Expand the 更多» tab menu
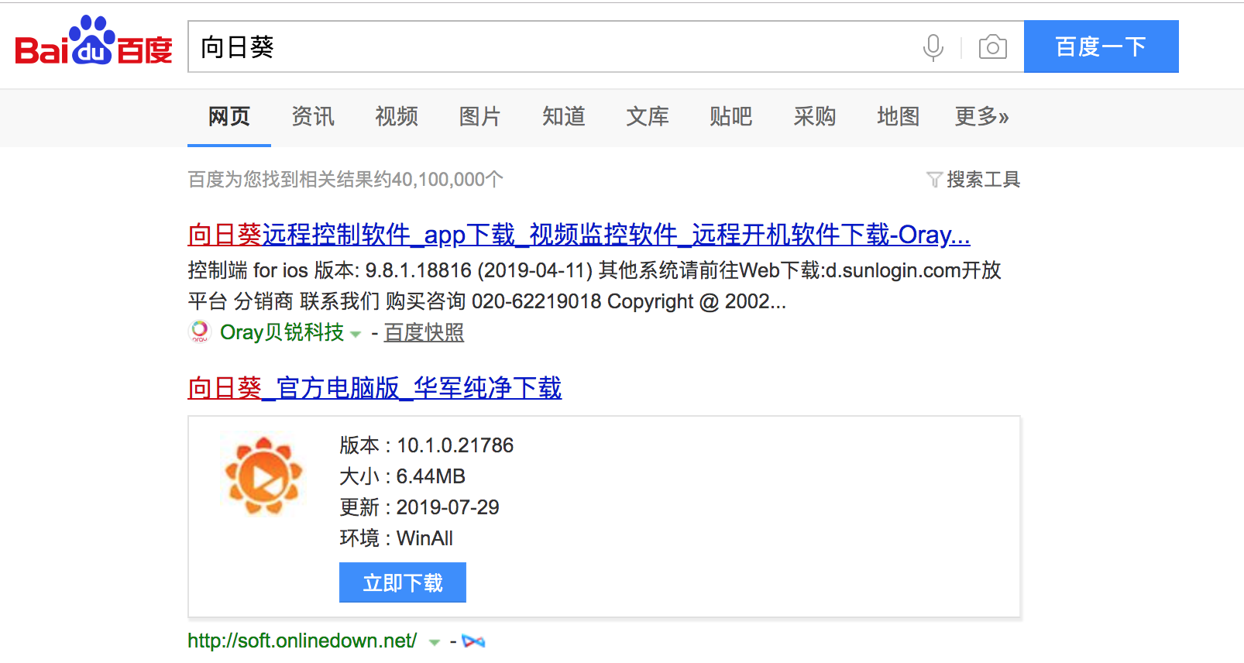Image resolution: width=1244 pixels, height=663 pixels. point(981,117)
